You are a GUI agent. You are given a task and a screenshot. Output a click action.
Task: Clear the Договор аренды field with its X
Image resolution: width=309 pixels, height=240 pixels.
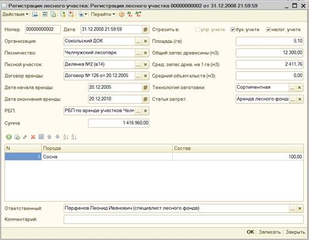(146, 76)
